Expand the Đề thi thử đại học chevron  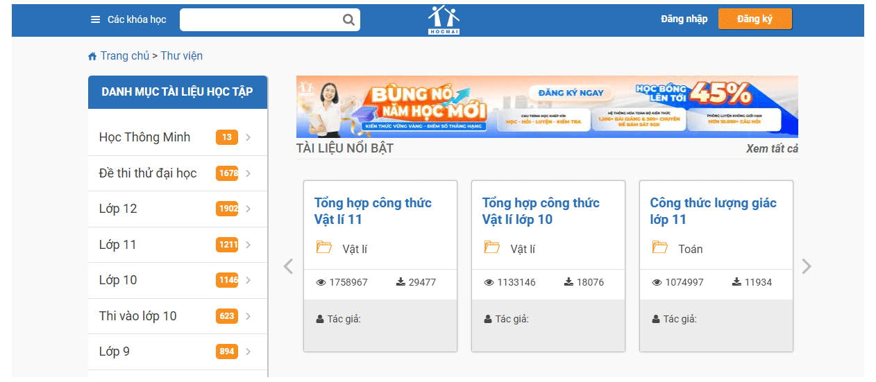coord(249,173)
